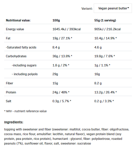Click the Saturated fatty acids row

[x=68, y=47]
